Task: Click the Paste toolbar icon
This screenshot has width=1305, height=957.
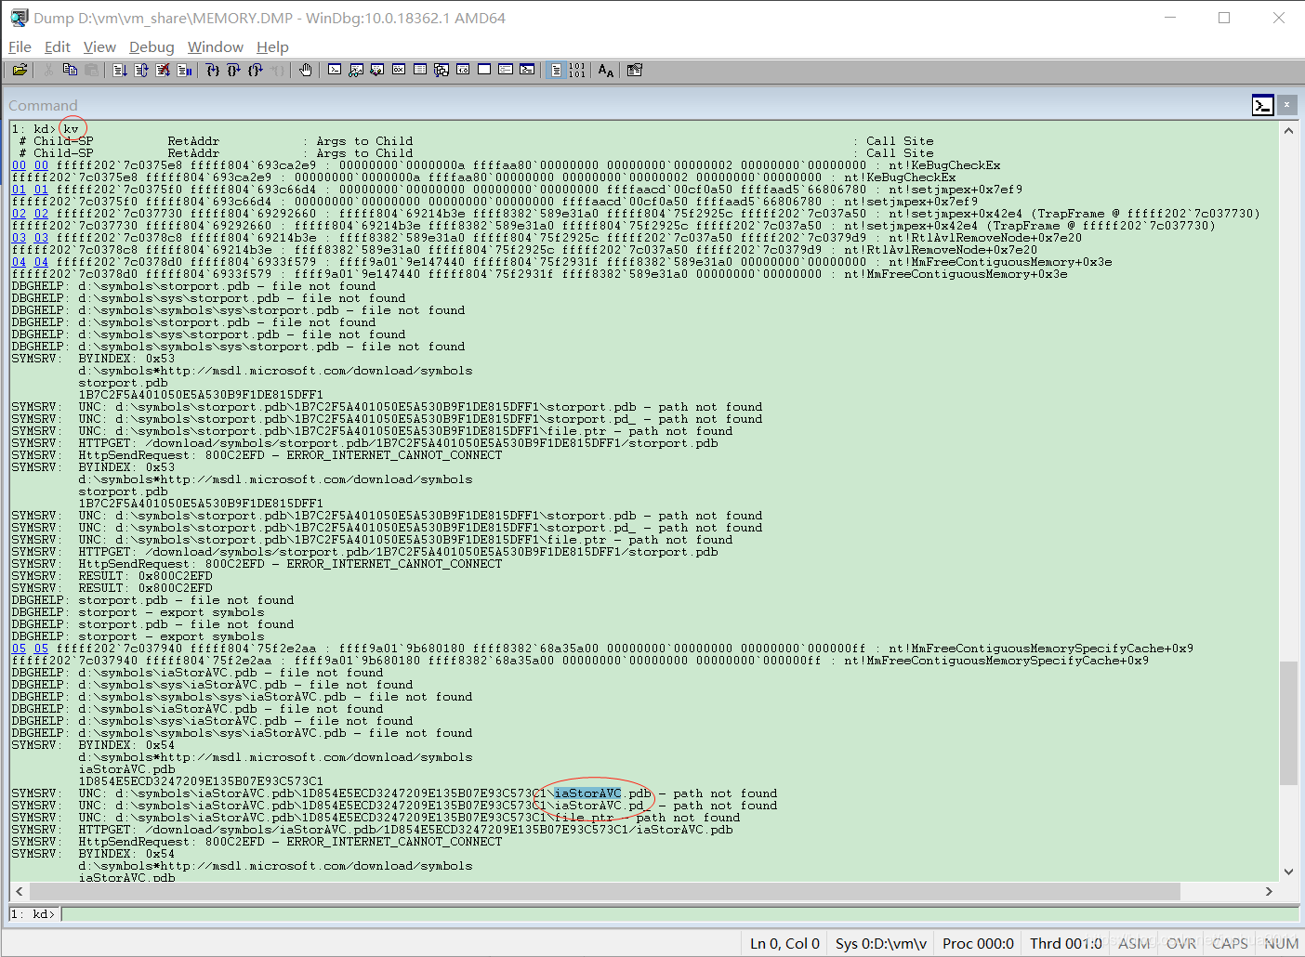Action: coord(91,70)
